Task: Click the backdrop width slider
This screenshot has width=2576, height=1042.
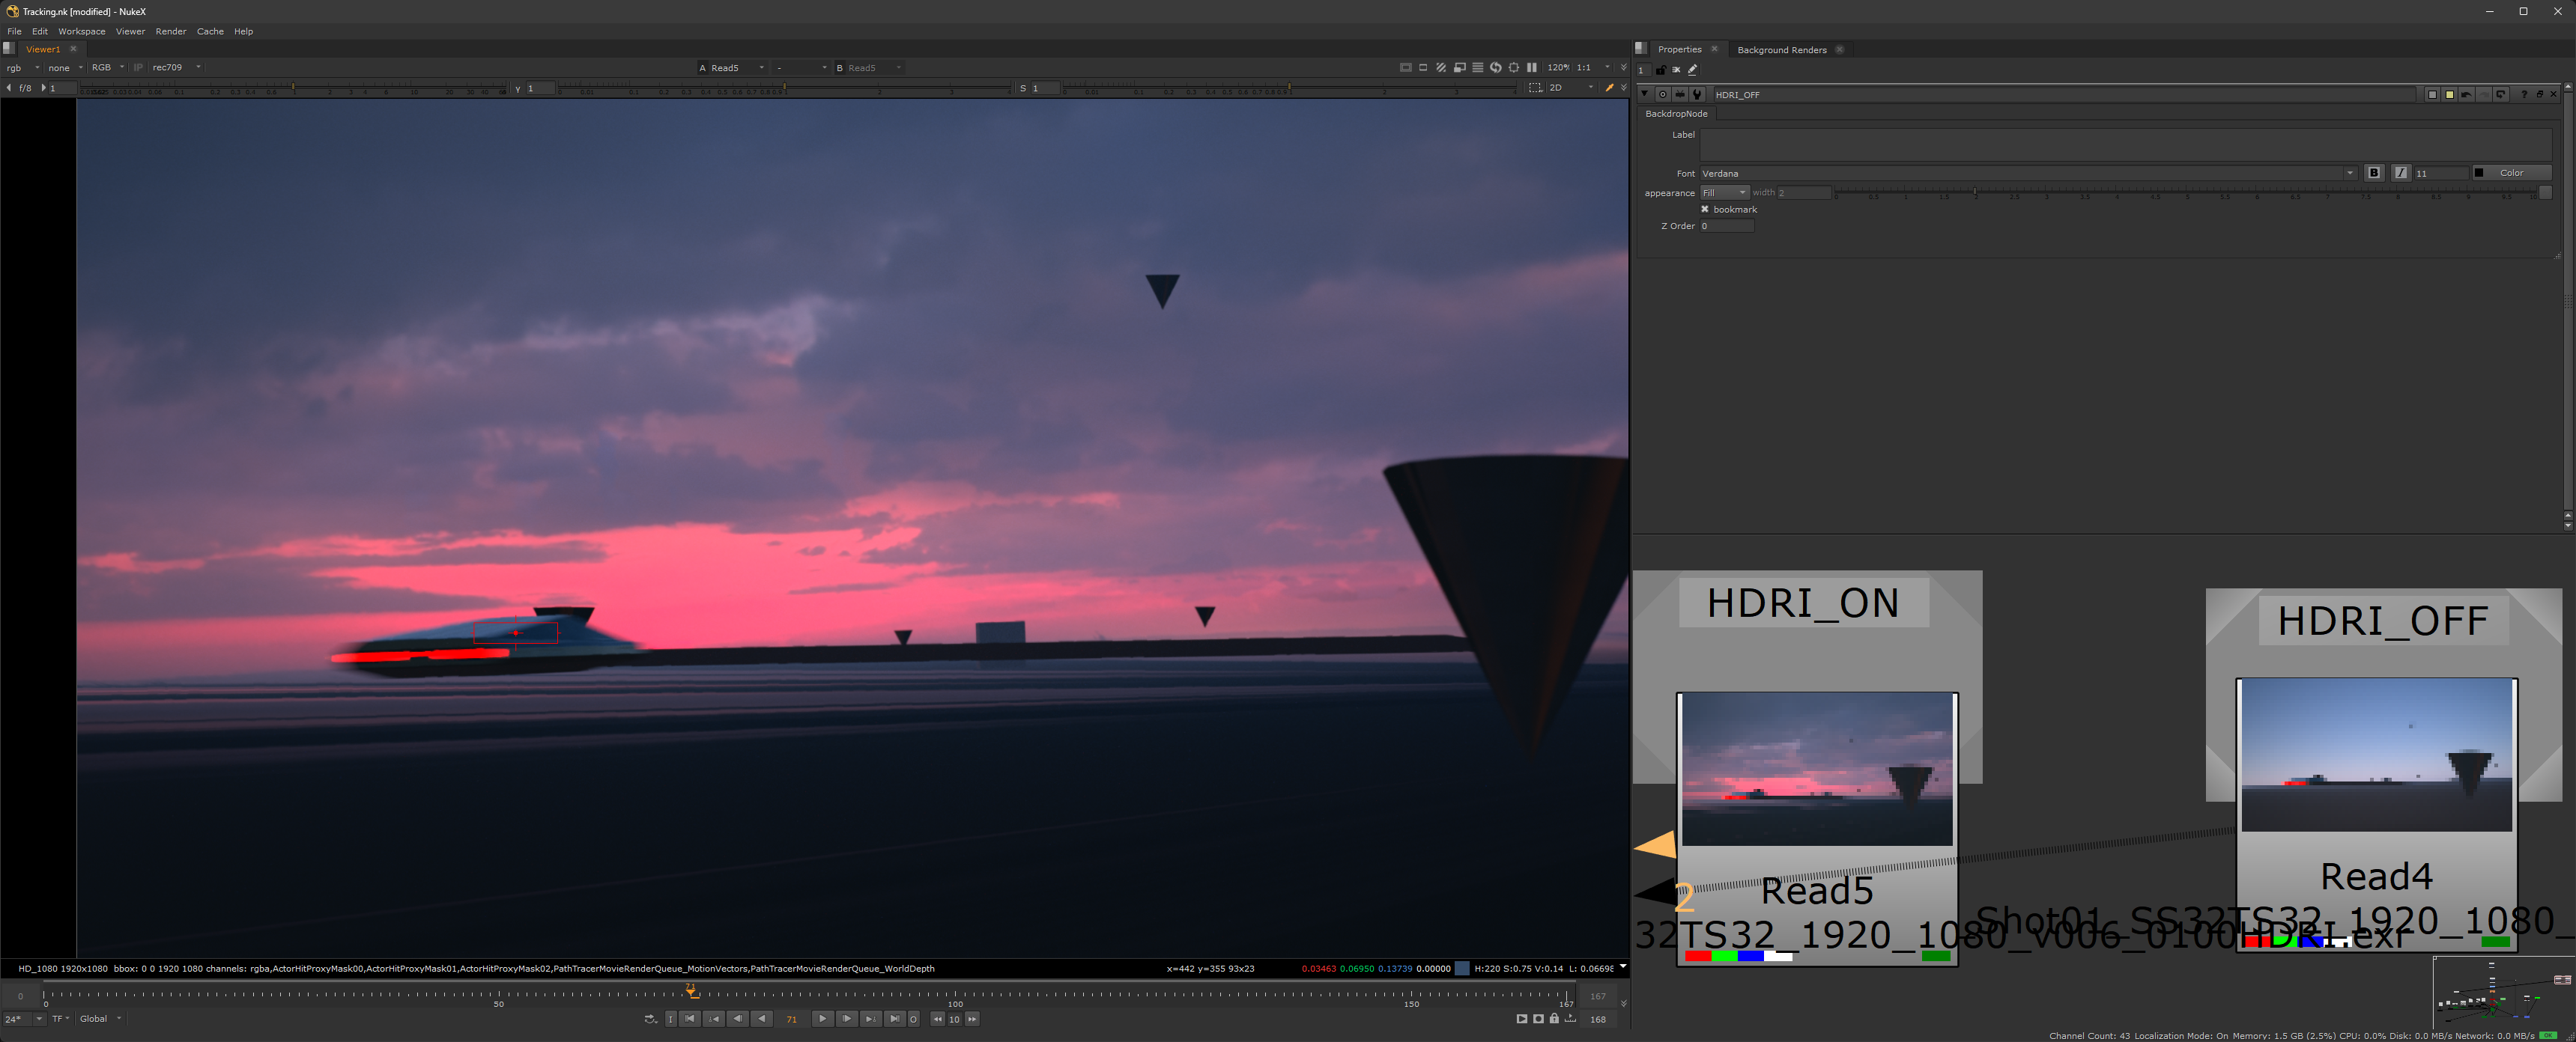Action: (2185, 192)
